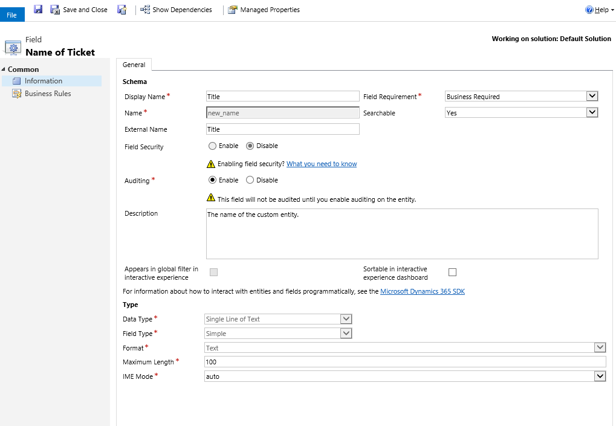Open the Data Type dropdown
The image size is (616, 426).
pos(278,319)
